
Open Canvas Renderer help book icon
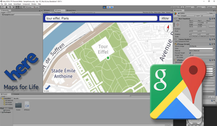(x=210, y=39)
